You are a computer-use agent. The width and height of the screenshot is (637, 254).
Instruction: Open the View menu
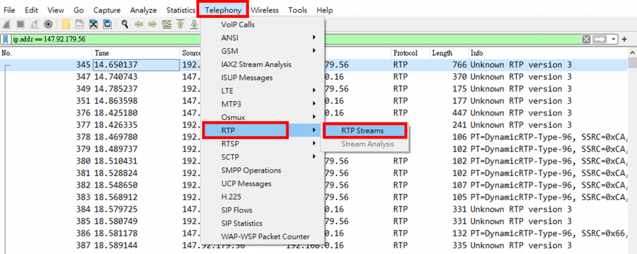pos(55,10)
